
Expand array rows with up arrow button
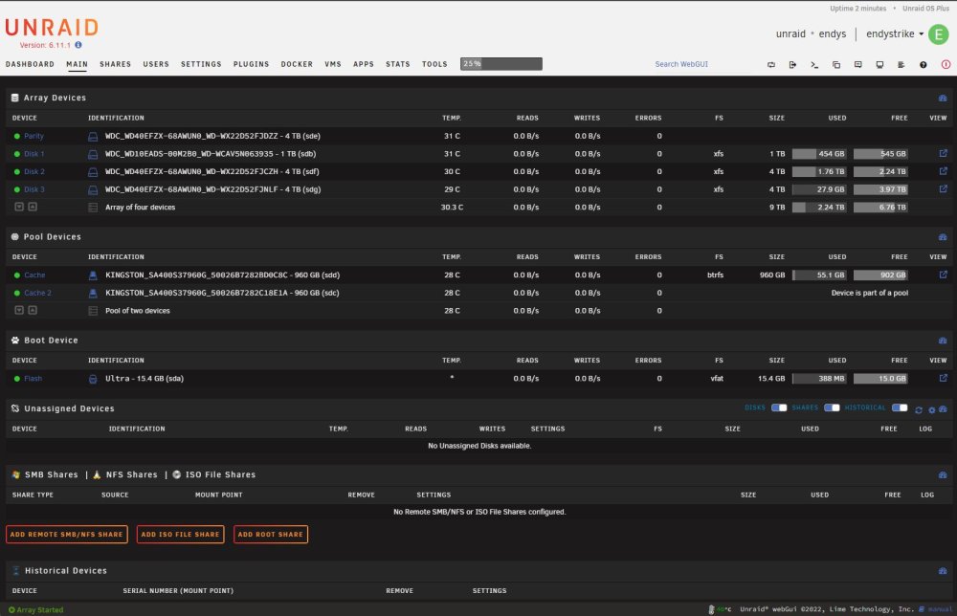33,207
